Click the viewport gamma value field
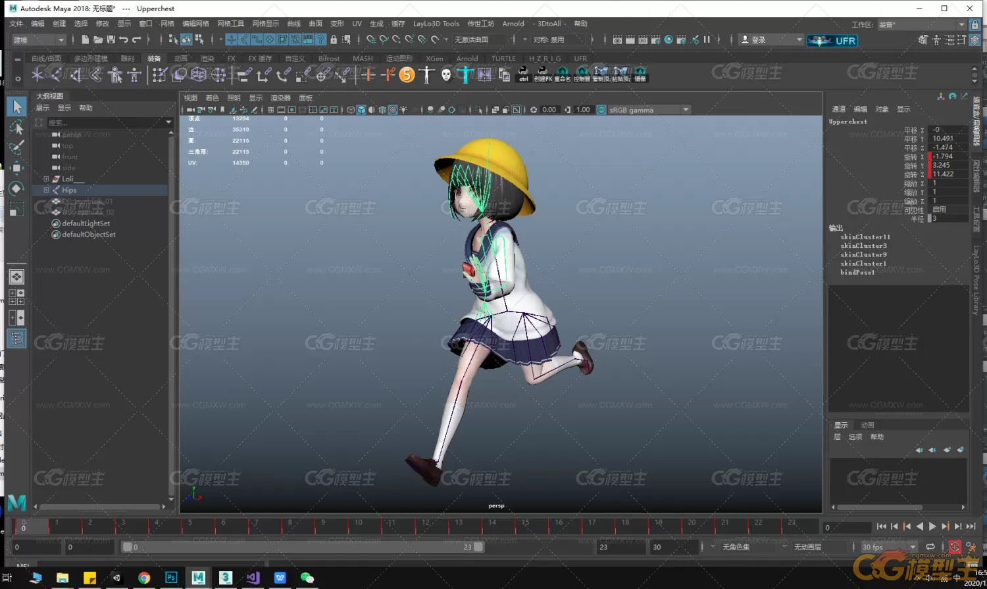This screenshot has width=987, height=589. click(x=583, y=110)
